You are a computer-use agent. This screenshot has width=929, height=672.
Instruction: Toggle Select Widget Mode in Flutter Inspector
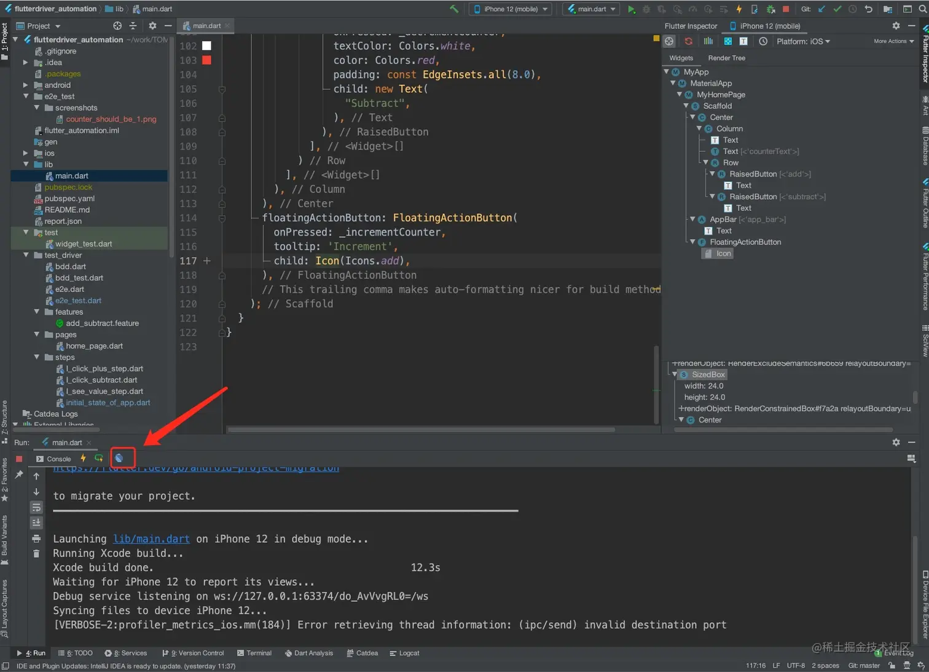(669, 41)
